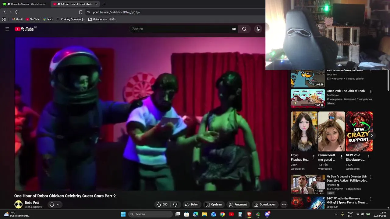Open File Explorer from the taskbar
This screenshot has height=219, width=390.
coord(204,214)
